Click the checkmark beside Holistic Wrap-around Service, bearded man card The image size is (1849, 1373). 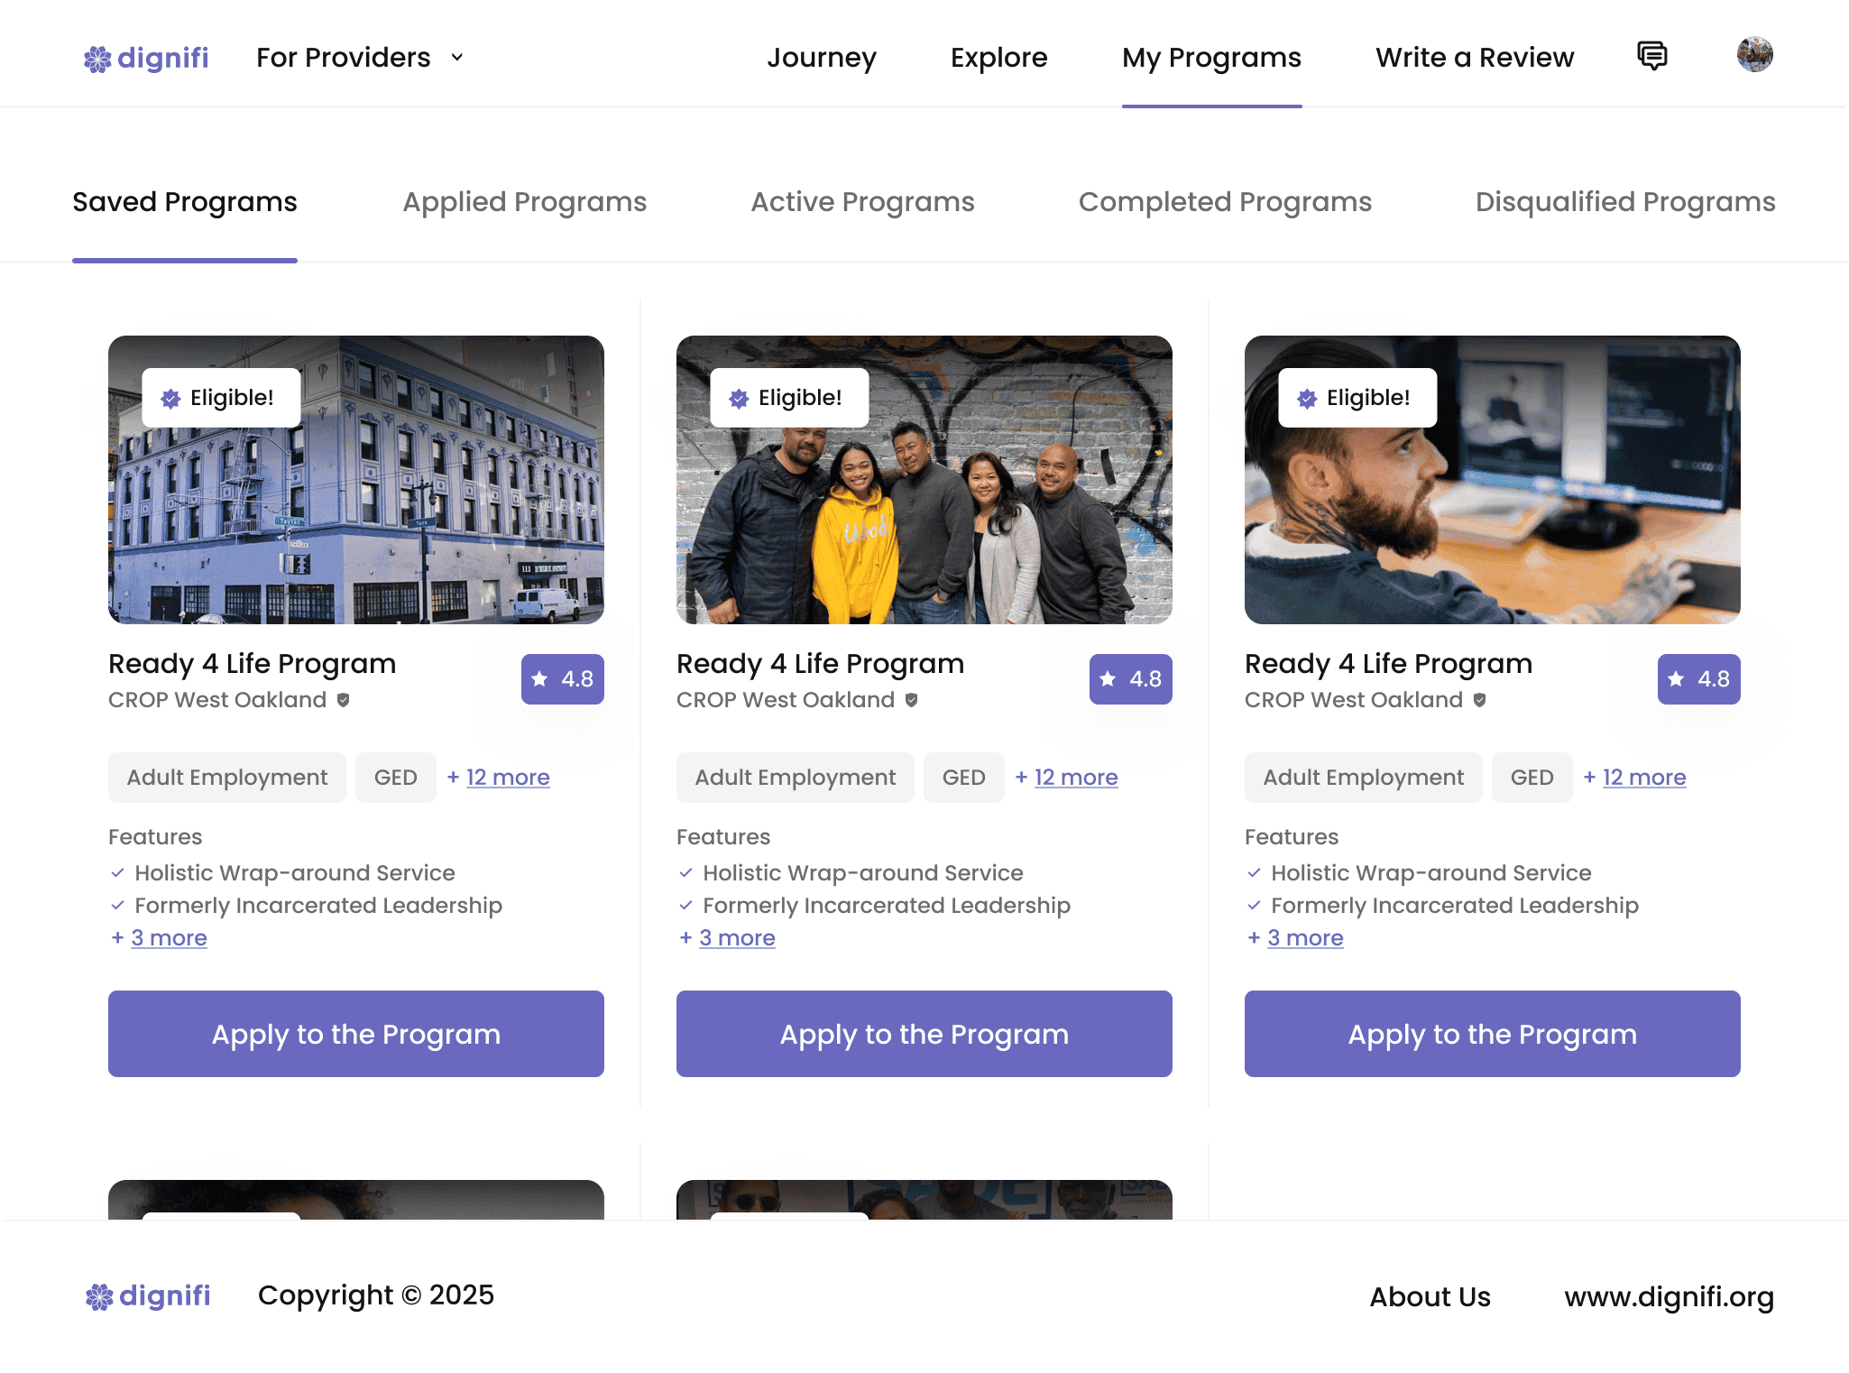click(x=1254, y=873)
